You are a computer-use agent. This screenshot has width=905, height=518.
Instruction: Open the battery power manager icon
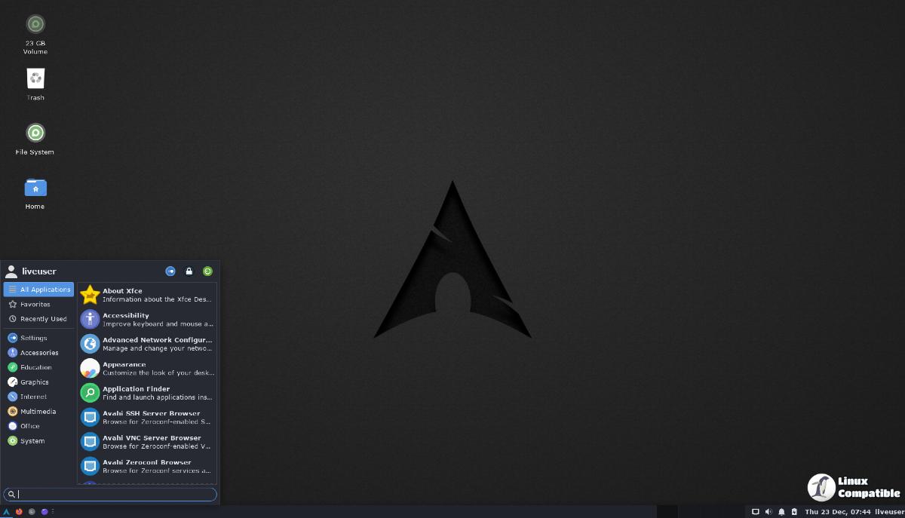(794, 512)
